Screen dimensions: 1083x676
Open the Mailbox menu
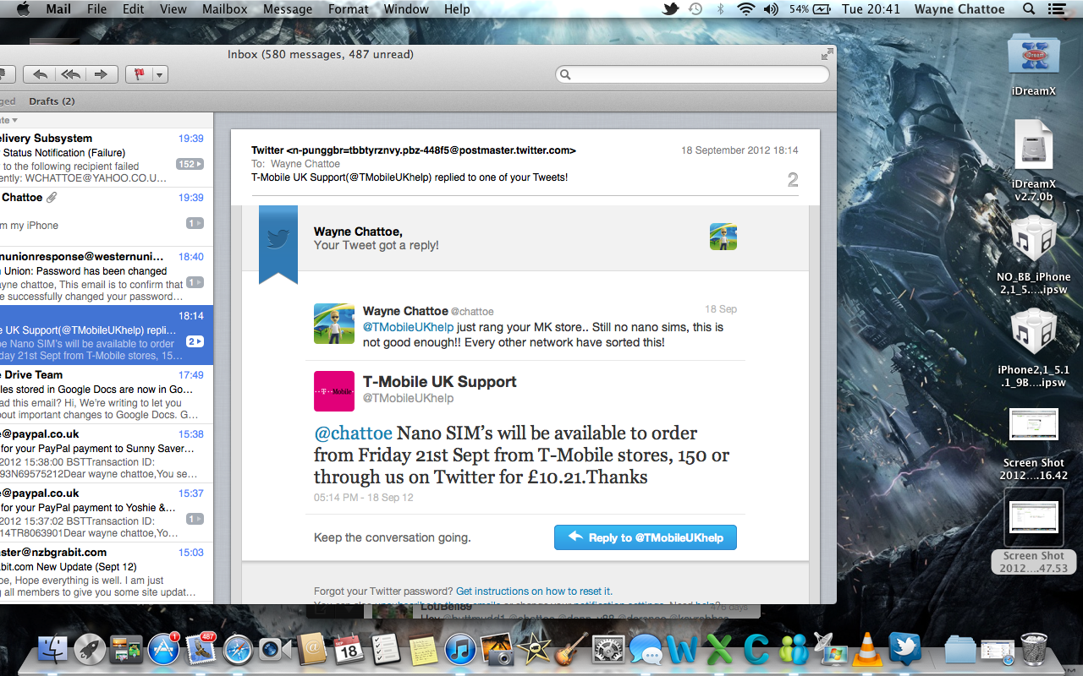(225, 9)
